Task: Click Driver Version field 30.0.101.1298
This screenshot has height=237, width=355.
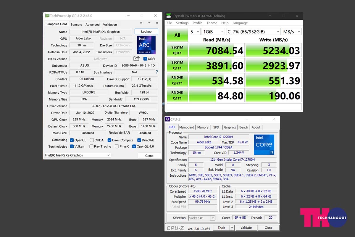Action: click(x=114, y=106)
